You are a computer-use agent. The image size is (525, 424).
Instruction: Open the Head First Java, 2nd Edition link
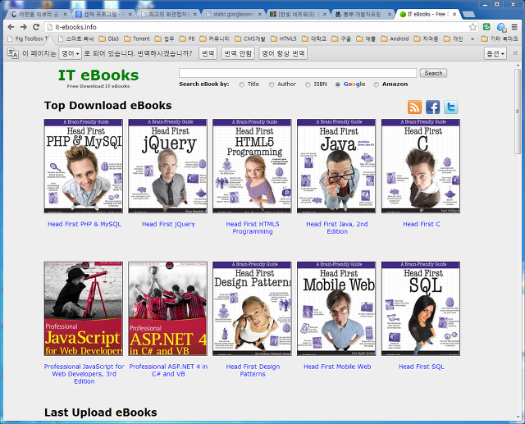click(x=337, y=227)
